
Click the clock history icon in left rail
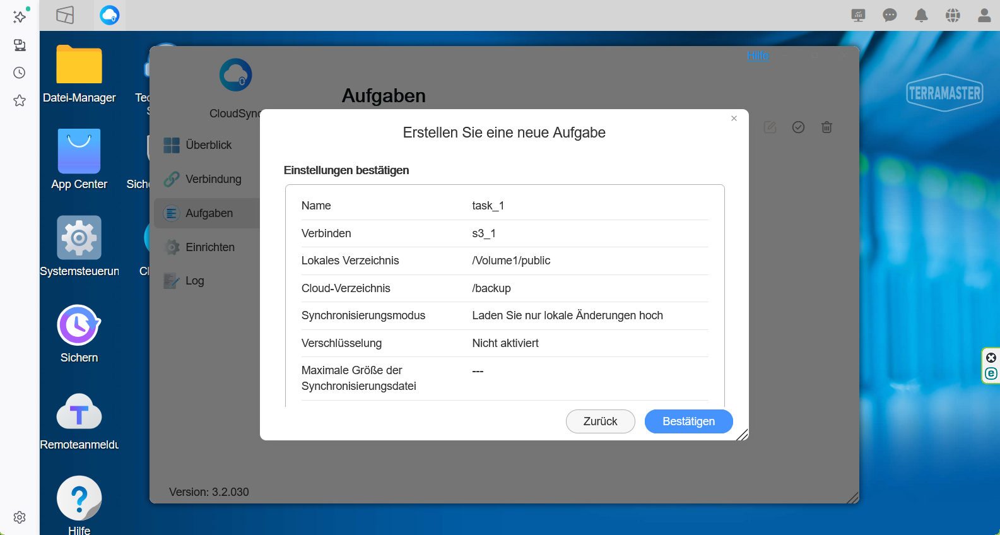point(20,73)
